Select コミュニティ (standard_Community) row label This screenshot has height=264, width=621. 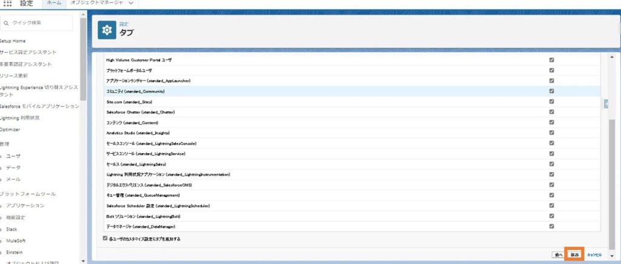135,91
